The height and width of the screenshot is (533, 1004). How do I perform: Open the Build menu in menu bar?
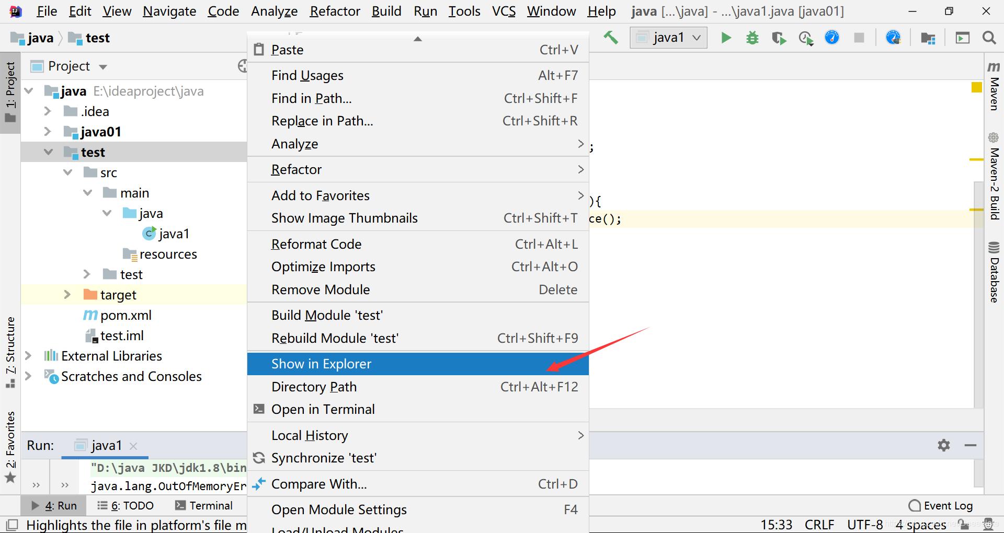pos(386,11)
